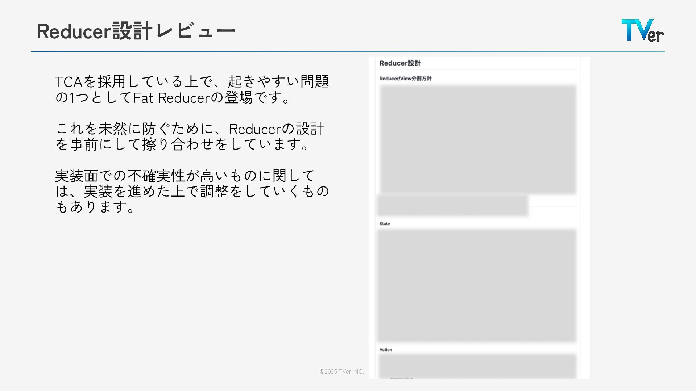Click the "Reducer設計" document heading
696x391 pixels.
point(400,63)
